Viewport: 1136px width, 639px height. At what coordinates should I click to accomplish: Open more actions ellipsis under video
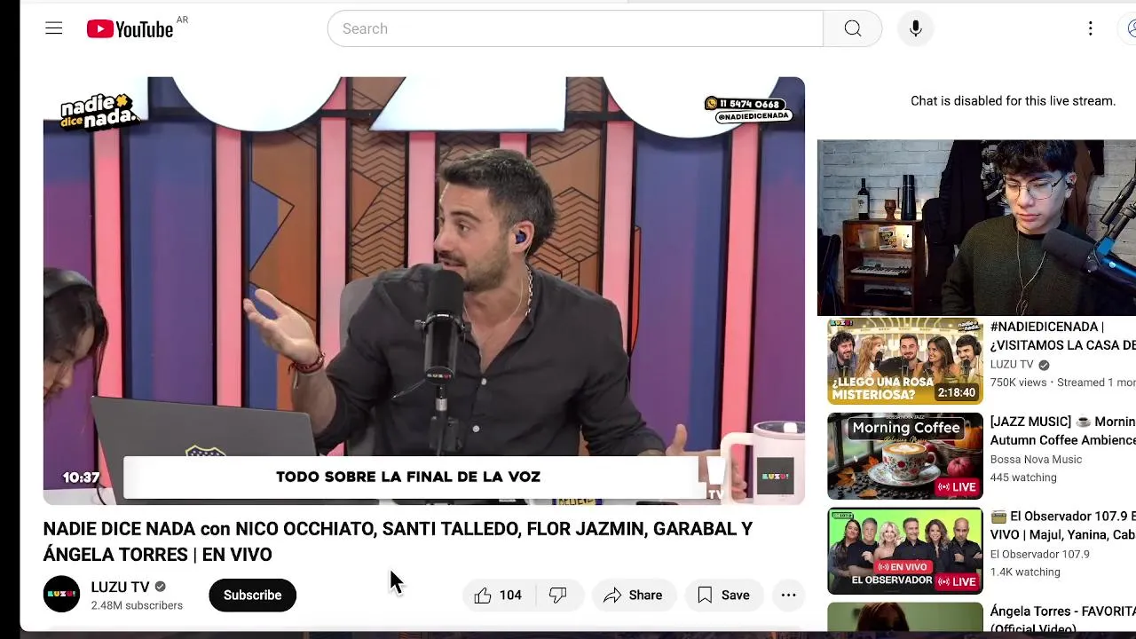pos(788,595)
